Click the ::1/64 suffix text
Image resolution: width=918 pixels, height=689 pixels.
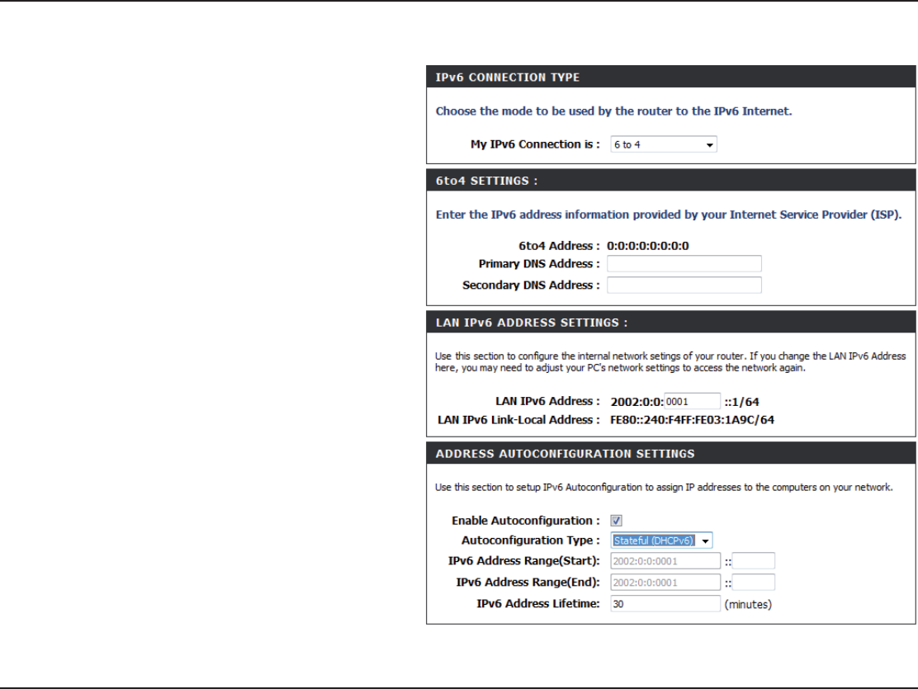742,402
